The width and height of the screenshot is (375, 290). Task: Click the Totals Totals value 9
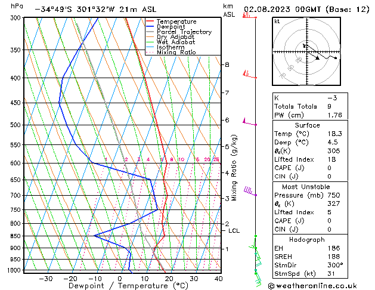[x=330, y=106]
